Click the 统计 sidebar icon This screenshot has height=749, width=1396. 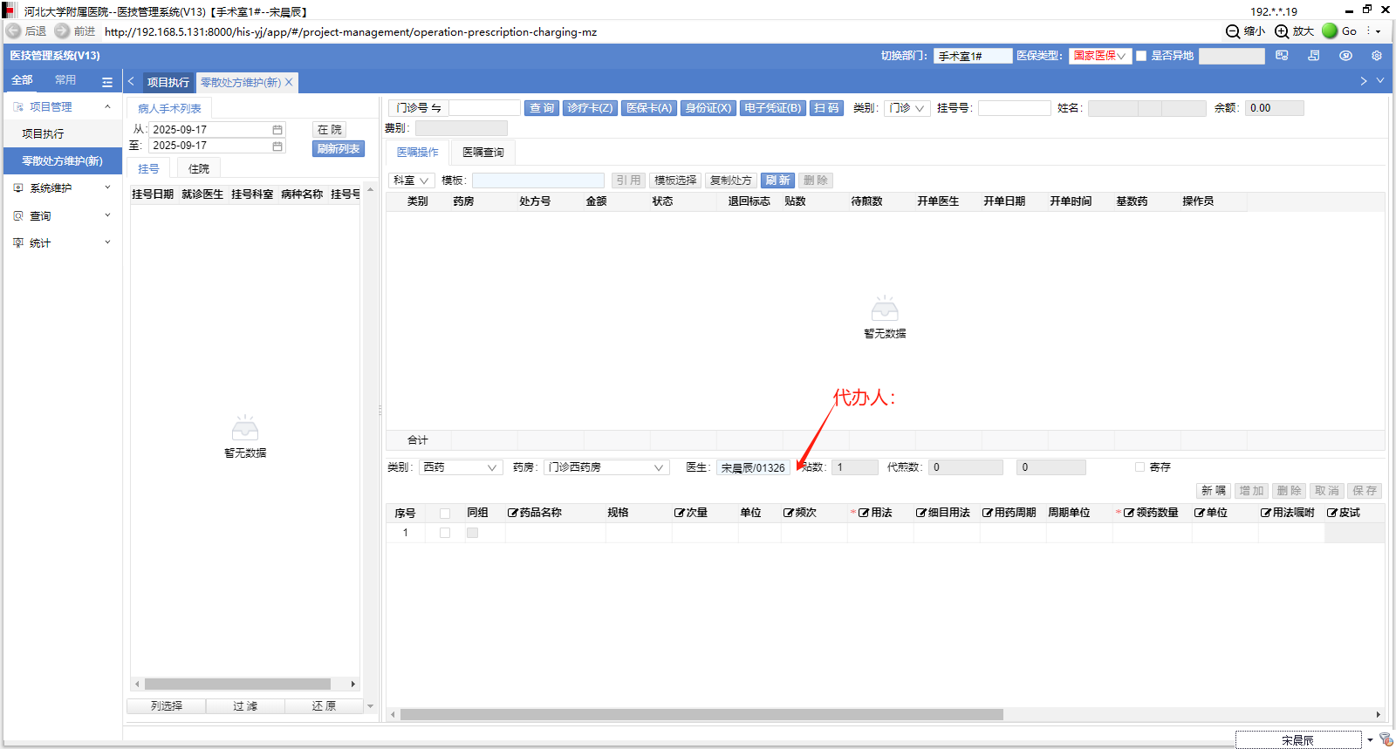18,243
